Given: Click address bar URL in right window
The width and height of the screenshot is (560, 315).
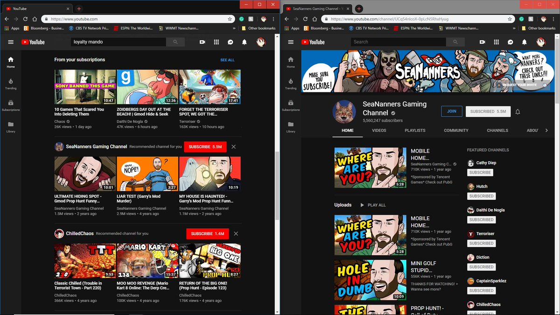Looking at the screenshot, I should pos(390,19).
